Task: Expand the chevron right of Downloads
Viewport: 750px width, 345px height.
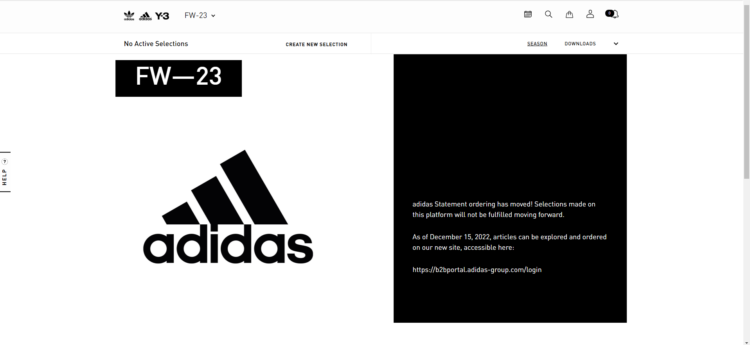Action: point(616,44)
